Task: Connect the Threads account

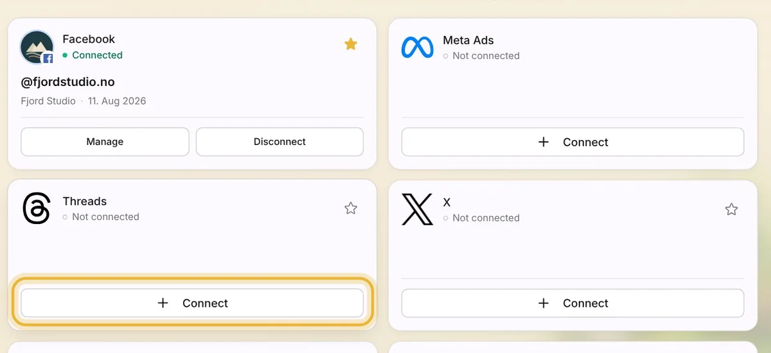Action: tap(192, 303)
